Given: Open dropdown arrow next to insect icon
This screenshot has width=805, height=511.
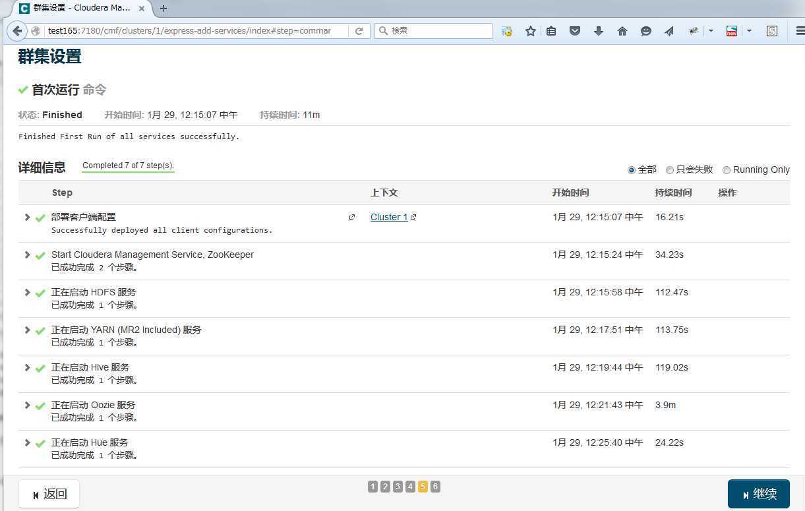Looking at the screenshot, I should pyautogui.click(x=711, y=31).
